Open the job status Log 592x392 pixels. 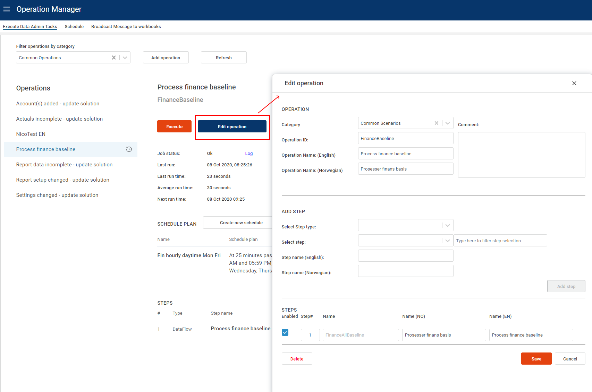[249, 153]
